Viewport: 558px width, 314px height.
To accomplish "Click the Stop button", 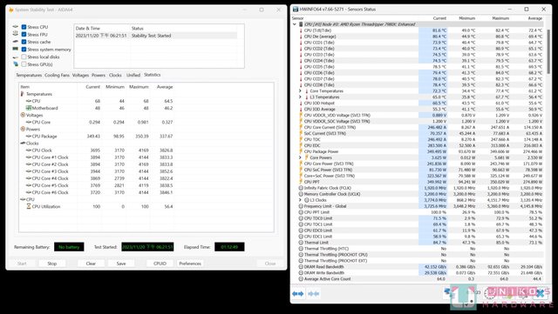I will (x=52, y=264).
